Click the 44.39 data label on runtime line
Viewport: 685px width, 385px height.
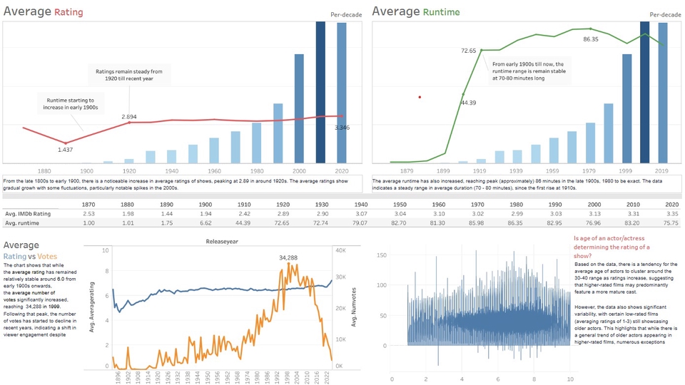pos(468,103)
